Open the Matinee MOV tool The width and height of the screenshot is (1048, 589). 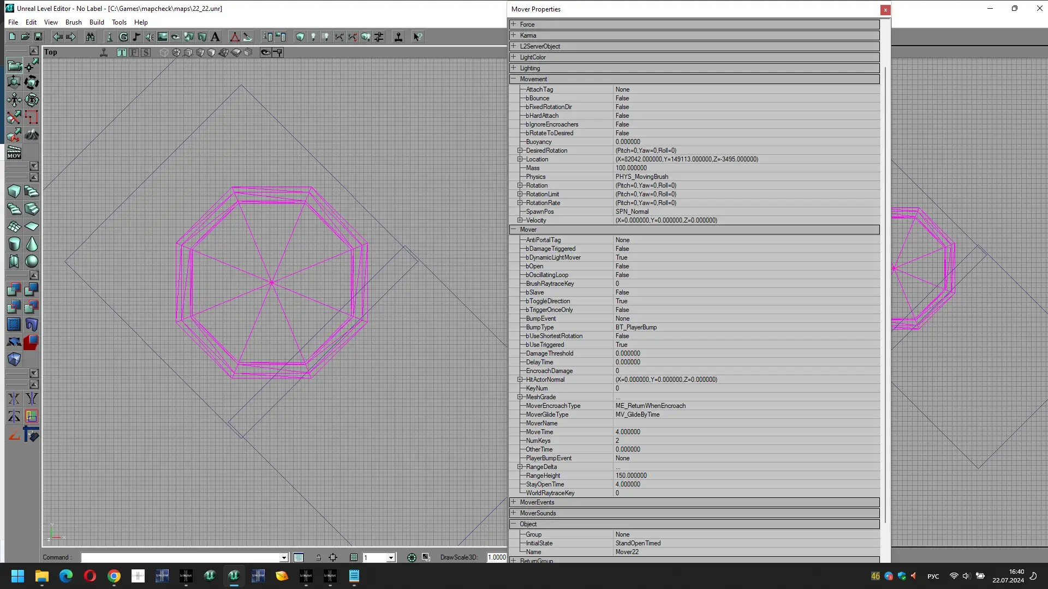14,152
